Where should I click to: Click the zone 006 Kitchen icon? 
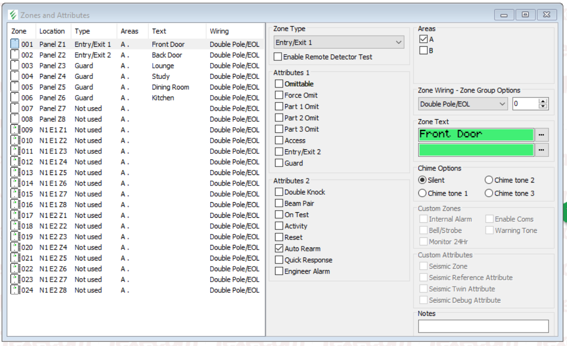(15, 98)
